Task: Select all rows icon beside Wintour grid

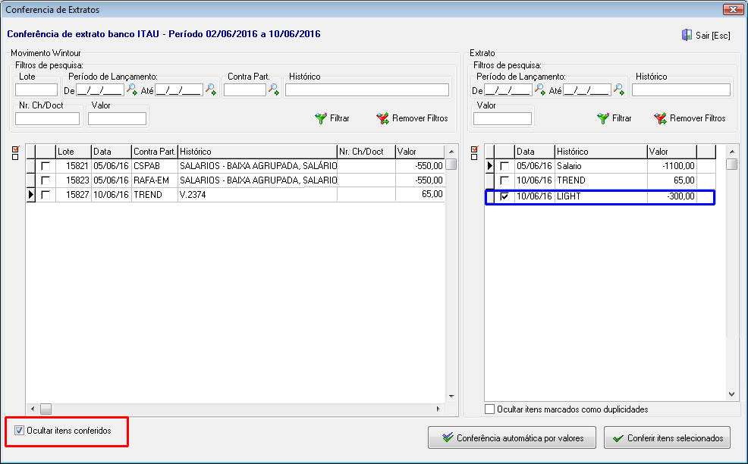Action: click(15, 149)
